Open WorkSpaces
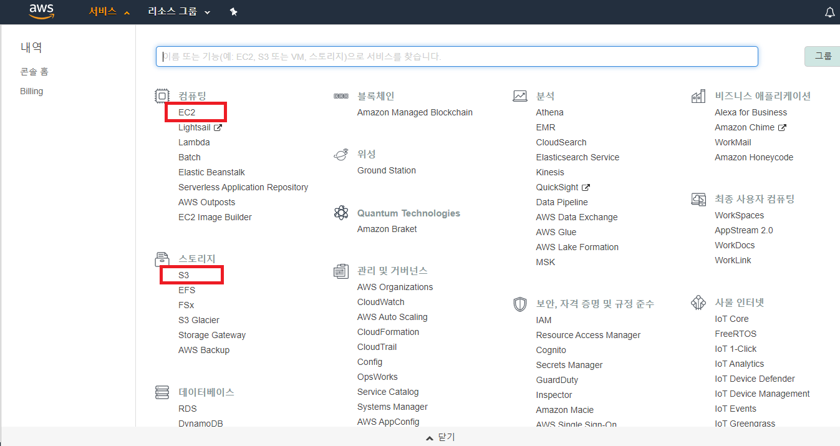 pyautogui.click(x=739, y=215)
